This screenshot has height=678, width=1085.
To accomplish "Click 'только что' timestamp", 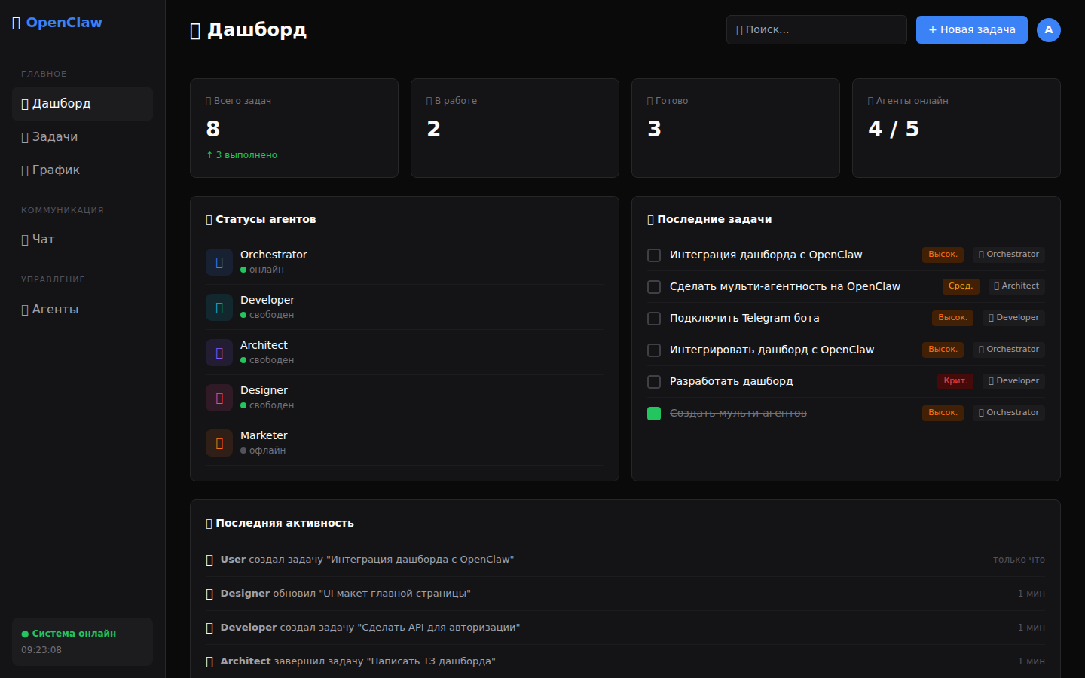I will tap(1019, 560).
